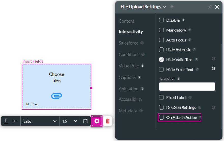The height and width of the screenshot is (141, 224).
Task: Open the Value Rule tab
Action: [129, 66]
